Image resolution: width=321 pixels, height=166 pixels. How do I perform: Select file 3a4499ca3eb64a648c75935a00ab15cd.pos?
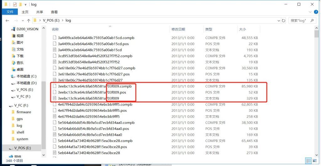click(93, 44)
